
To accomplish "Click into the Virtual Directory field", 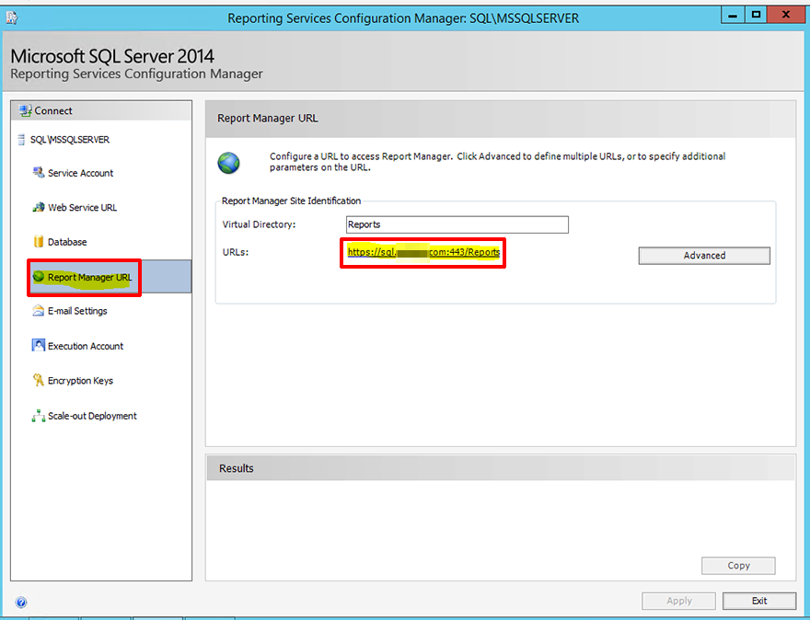I will (x=457, y=224).
